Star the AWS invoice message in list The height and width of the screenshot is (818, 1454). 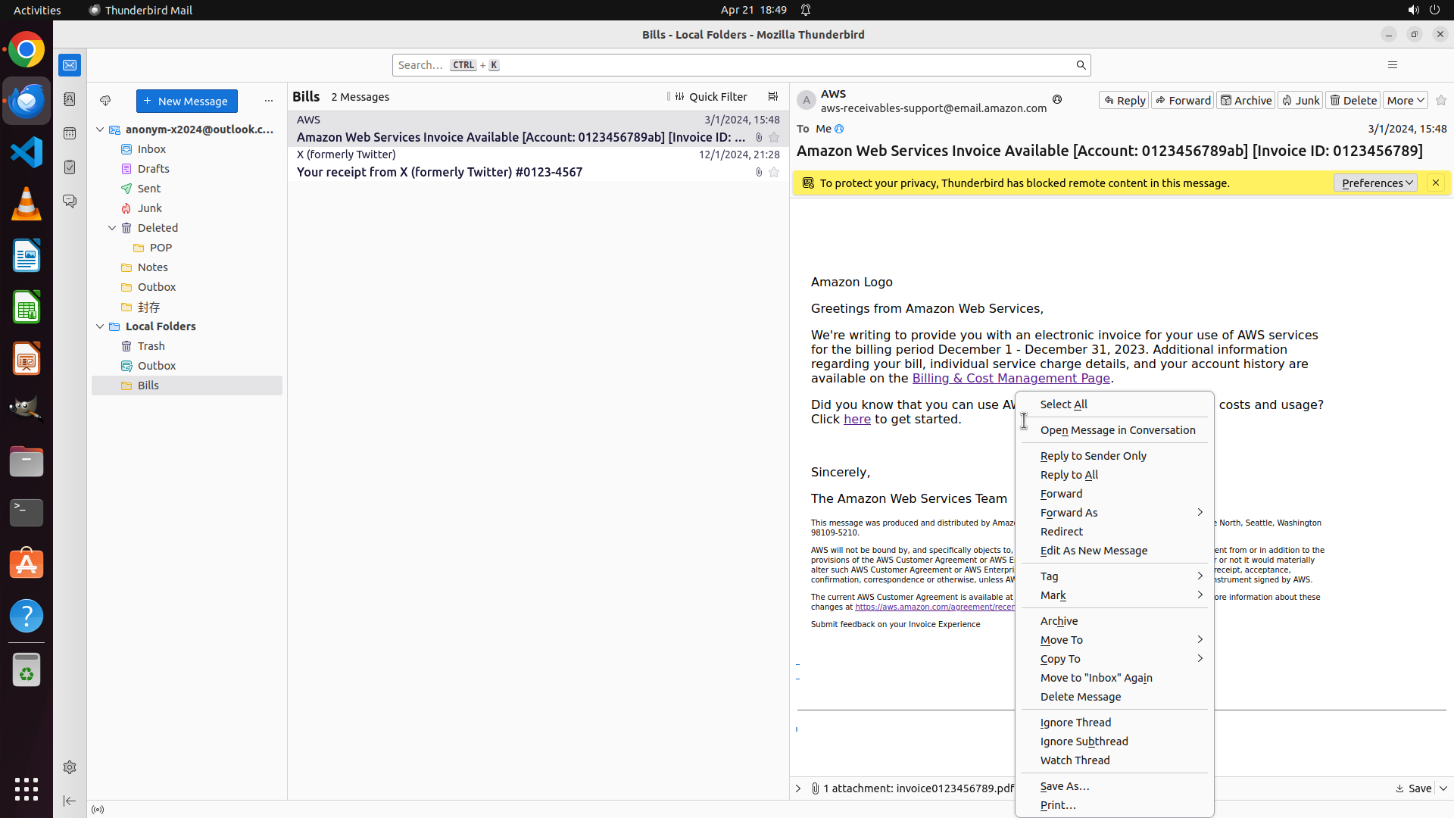(774, 138)
